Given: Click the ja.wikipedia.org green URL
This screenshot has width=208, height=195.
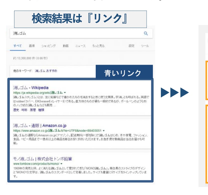Looking at the screenshot, I should pos(38,92).
